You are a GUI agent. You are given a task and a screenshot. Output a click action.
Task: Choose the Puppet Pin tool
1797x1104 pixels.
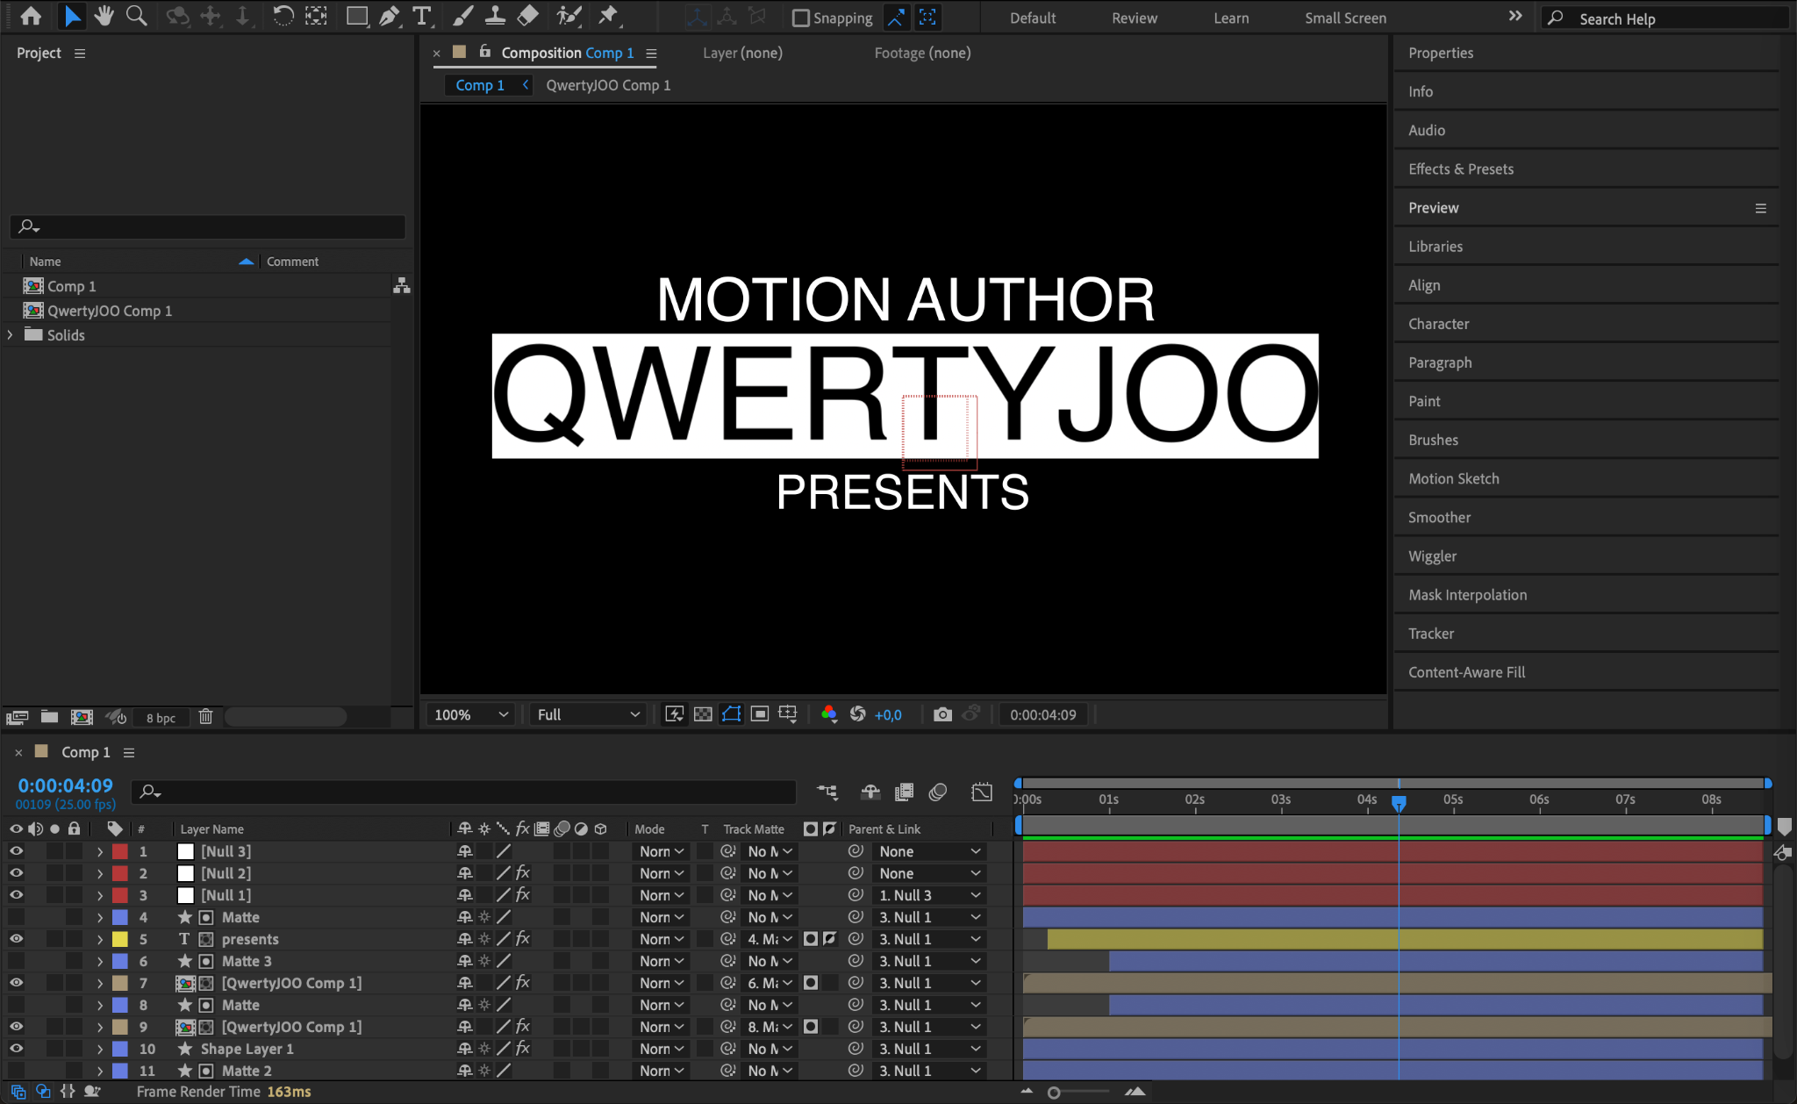point(607,16)
